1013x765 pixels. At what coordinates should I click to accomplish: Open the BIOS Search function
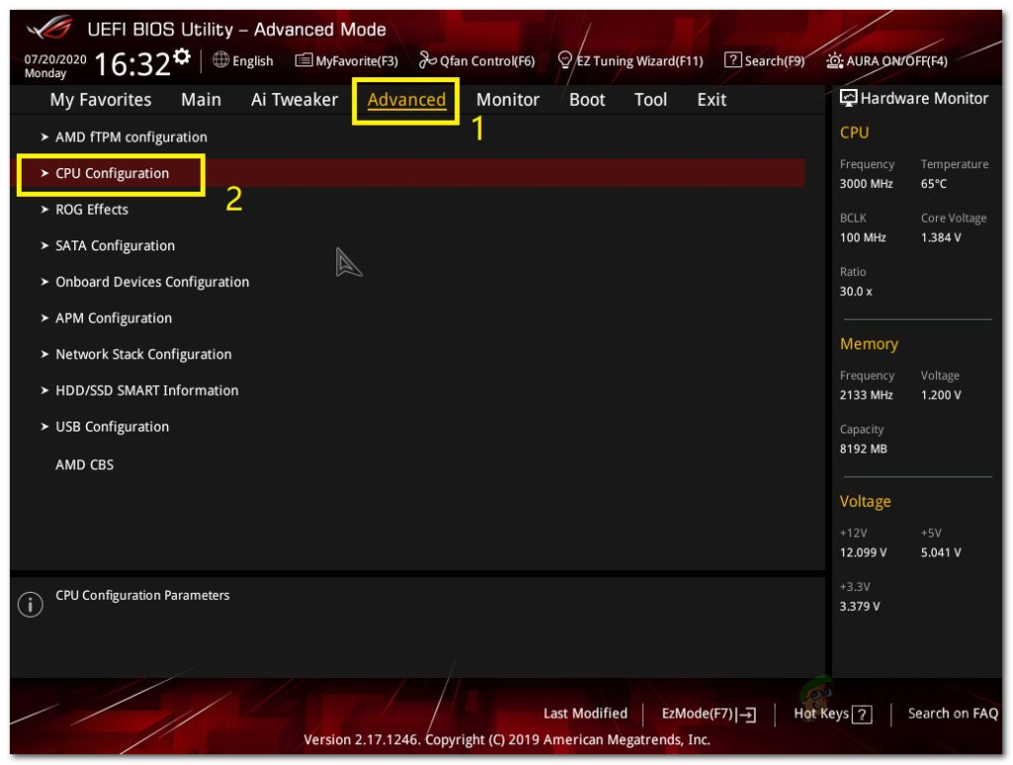(765, 60)
